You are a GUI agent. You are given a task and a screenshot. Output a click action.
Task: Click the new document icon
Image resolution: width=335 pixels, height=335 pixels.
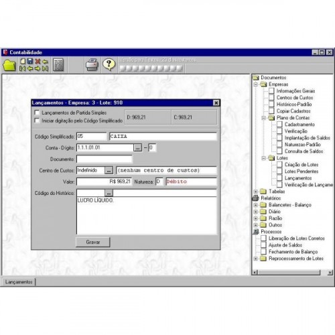23,61
